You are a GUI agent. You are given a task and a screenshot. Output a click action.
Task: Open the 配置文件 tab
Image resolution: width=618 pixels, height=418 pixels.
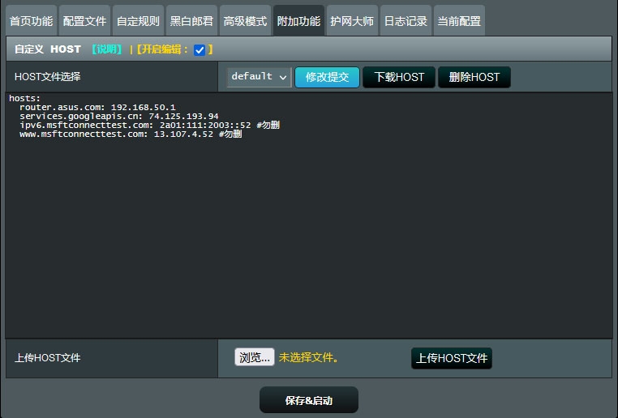84,21
